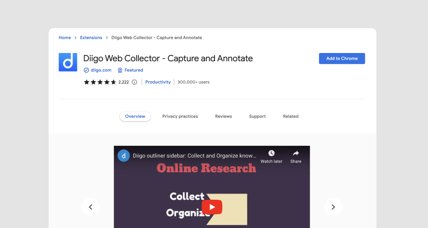Select the Overview tab
Image resolution: width=428 pixels, height=228 pixels.
135,116
